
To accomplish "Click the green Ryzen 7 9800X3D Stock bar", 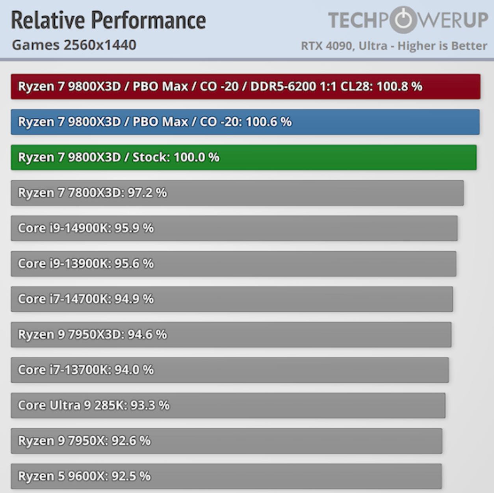I will click(x=243, y=157).
